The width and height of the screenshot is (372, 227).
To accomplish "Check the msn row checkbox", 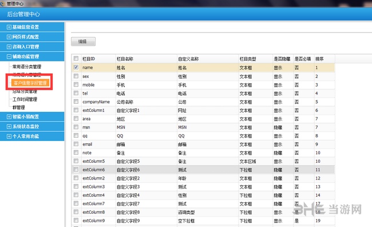I will pyautogui.click(x=76, y=127).
